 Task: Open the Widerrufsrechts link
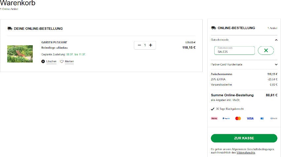(x=246, y=152)
